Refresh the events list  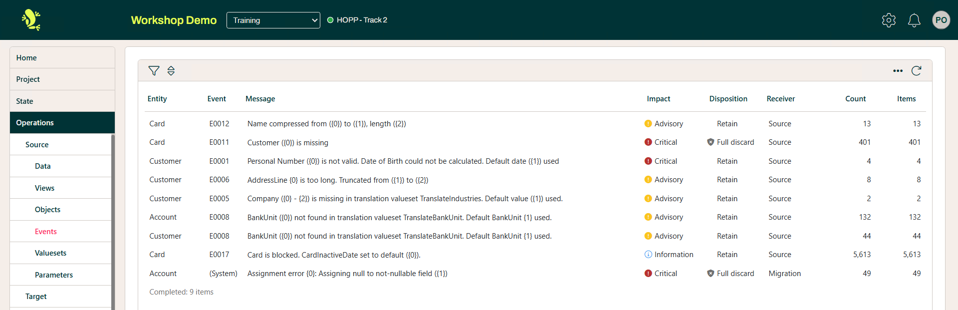[916, 71]
